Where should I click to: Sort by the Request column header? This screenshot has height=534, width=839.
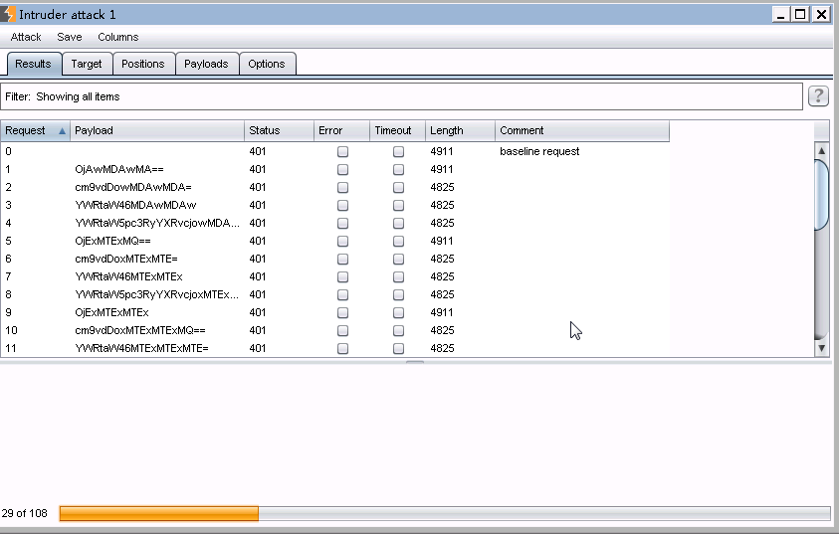click(35, 131)
